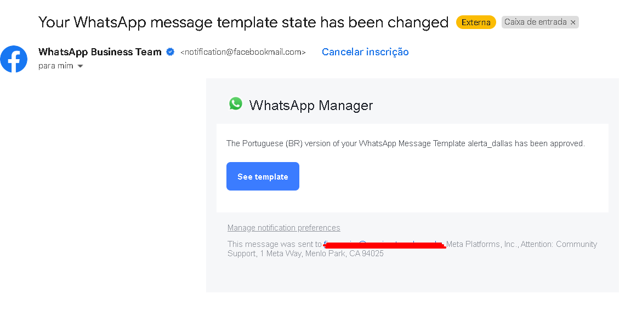Click the Menlo Park address footer line
Viewport: 625px width, 317px height.
[305, 253]
